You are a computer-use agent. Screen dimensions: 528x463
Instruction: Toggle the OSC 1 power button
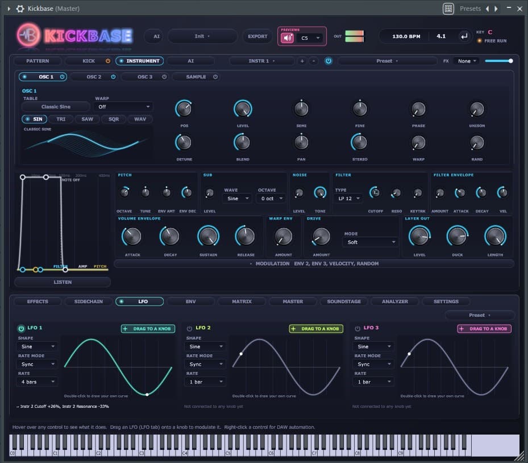coord(62,77)
